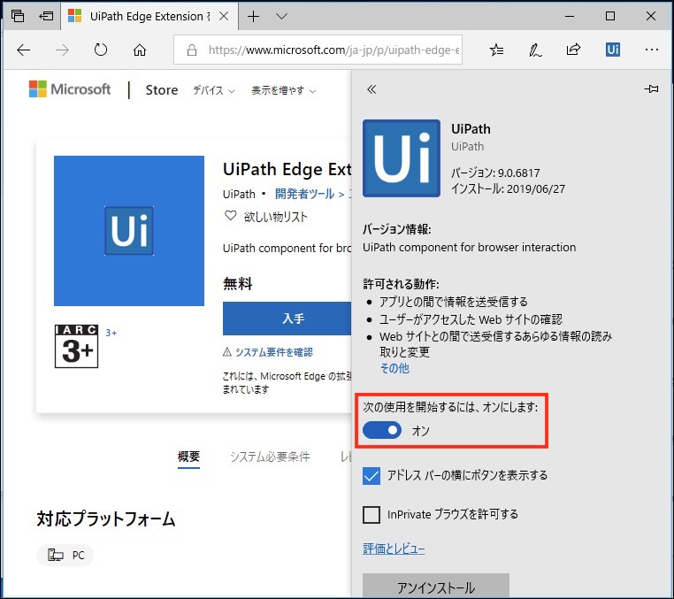The height and width of the screenshot is (599, 674).
Task: Collapse the extension details panel with chevrons
Action: point(371,89)
